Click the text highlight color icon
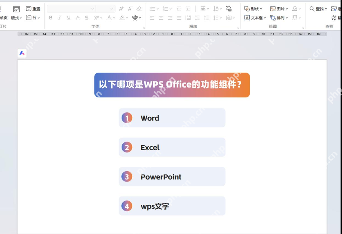 122,18
